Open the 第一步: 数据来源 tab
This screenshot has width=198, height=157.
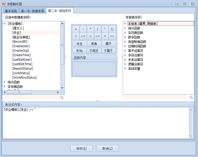(33, 11)
